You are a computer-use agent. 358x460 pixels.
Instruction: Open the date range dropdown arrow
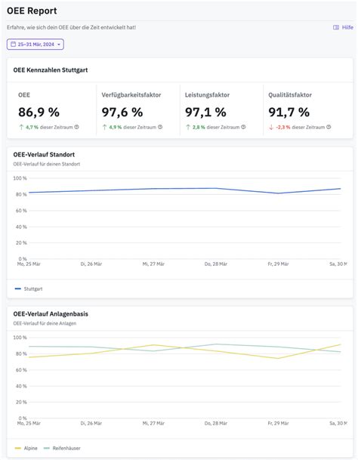[59, 45]
